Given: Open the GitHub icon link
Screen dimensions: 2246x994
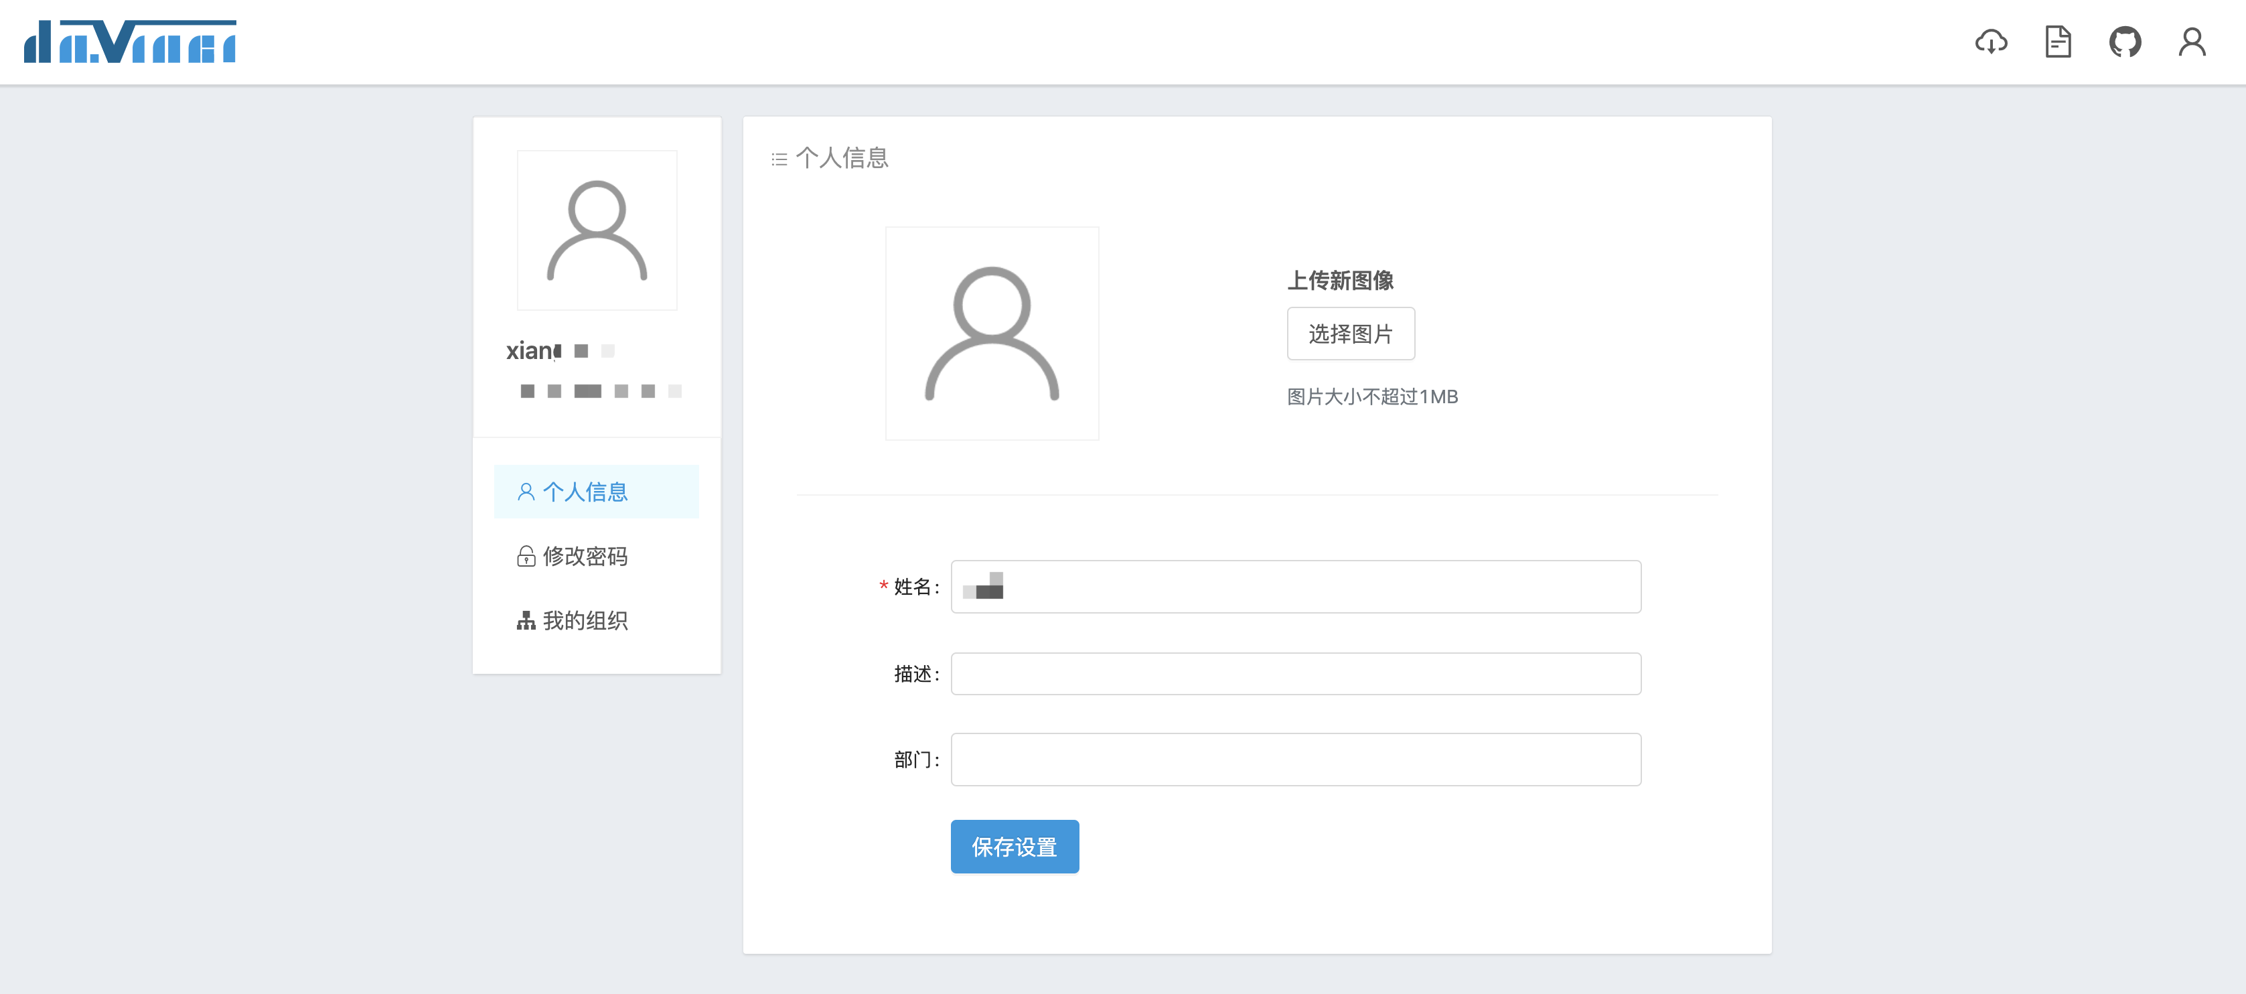Looking at the screenshot, I should point(2125,42).
